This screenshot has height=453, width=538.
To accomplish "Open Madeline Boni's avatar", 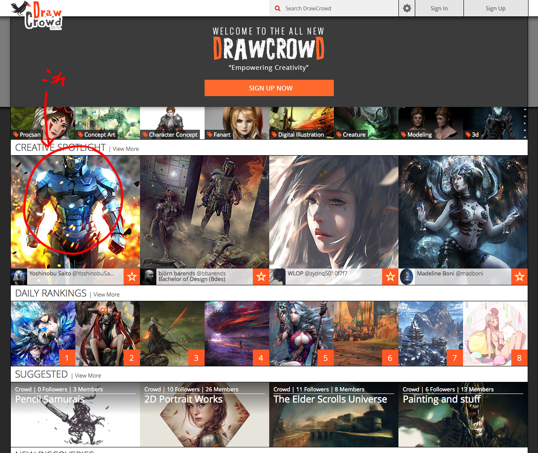I will click(x=407, y=277).
